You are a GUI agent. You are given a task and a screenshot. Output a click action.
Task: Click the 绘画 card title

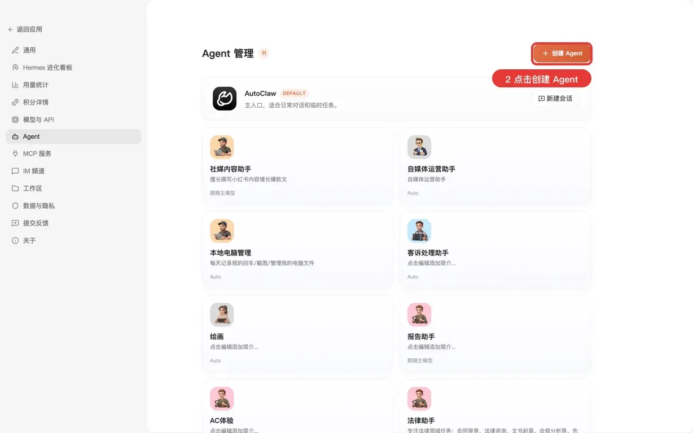click(x=217, y=337)
